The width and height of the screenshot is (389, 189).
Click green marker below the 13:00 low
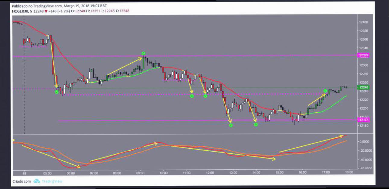pos(231,125)
